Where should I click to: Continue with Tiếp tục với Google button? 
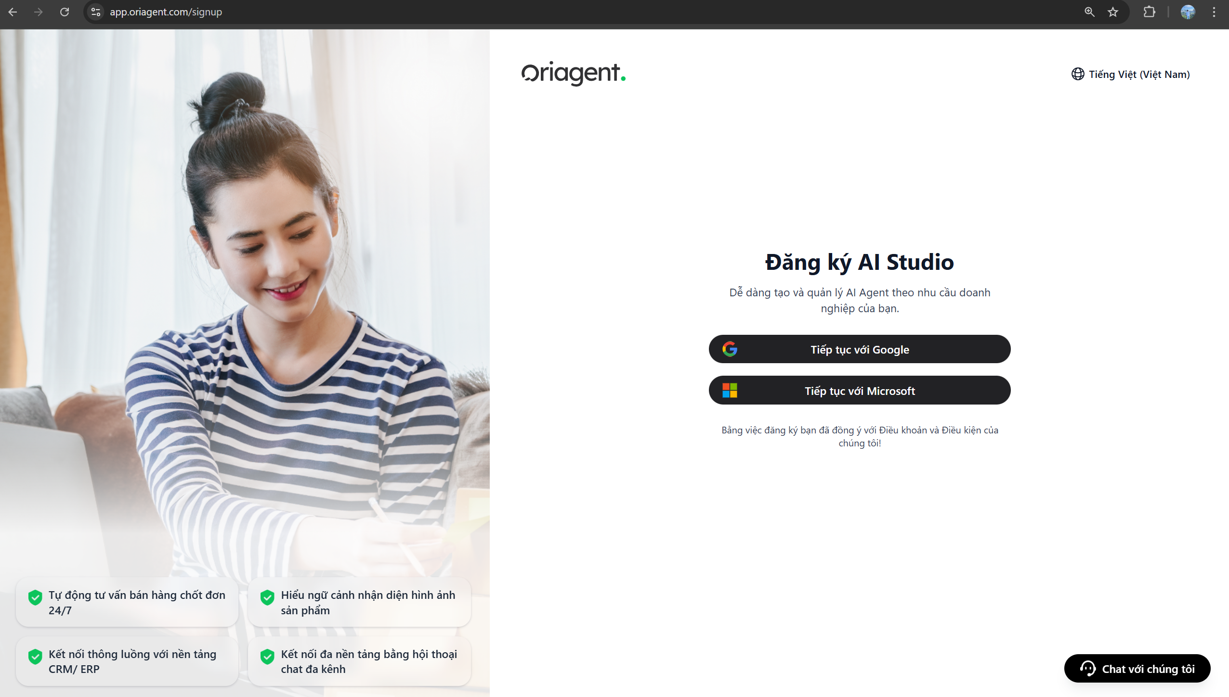click(859, 349)
